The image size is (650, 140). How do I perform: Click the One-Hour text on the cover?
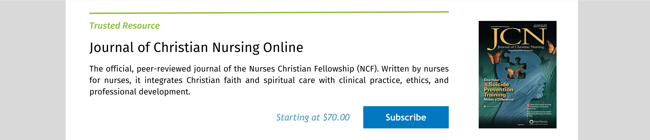[x=492, y=80]
